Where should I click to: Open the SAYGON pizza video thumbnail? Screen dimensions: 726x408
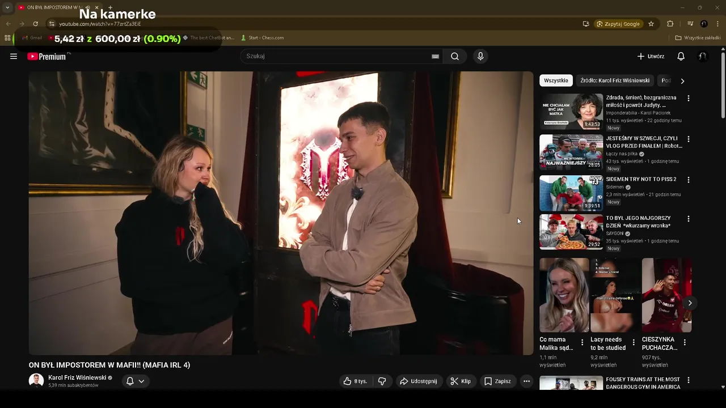[x=571, y=232]
